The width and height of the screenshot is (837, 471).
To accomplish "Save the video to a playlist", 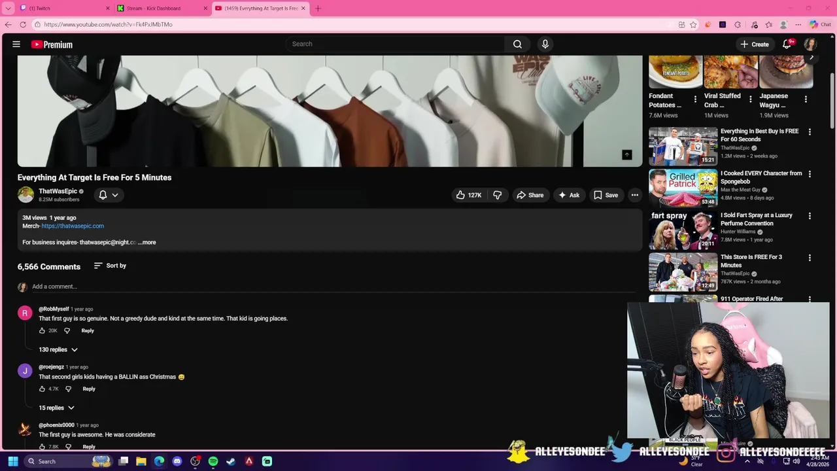I will click(606, 195).
